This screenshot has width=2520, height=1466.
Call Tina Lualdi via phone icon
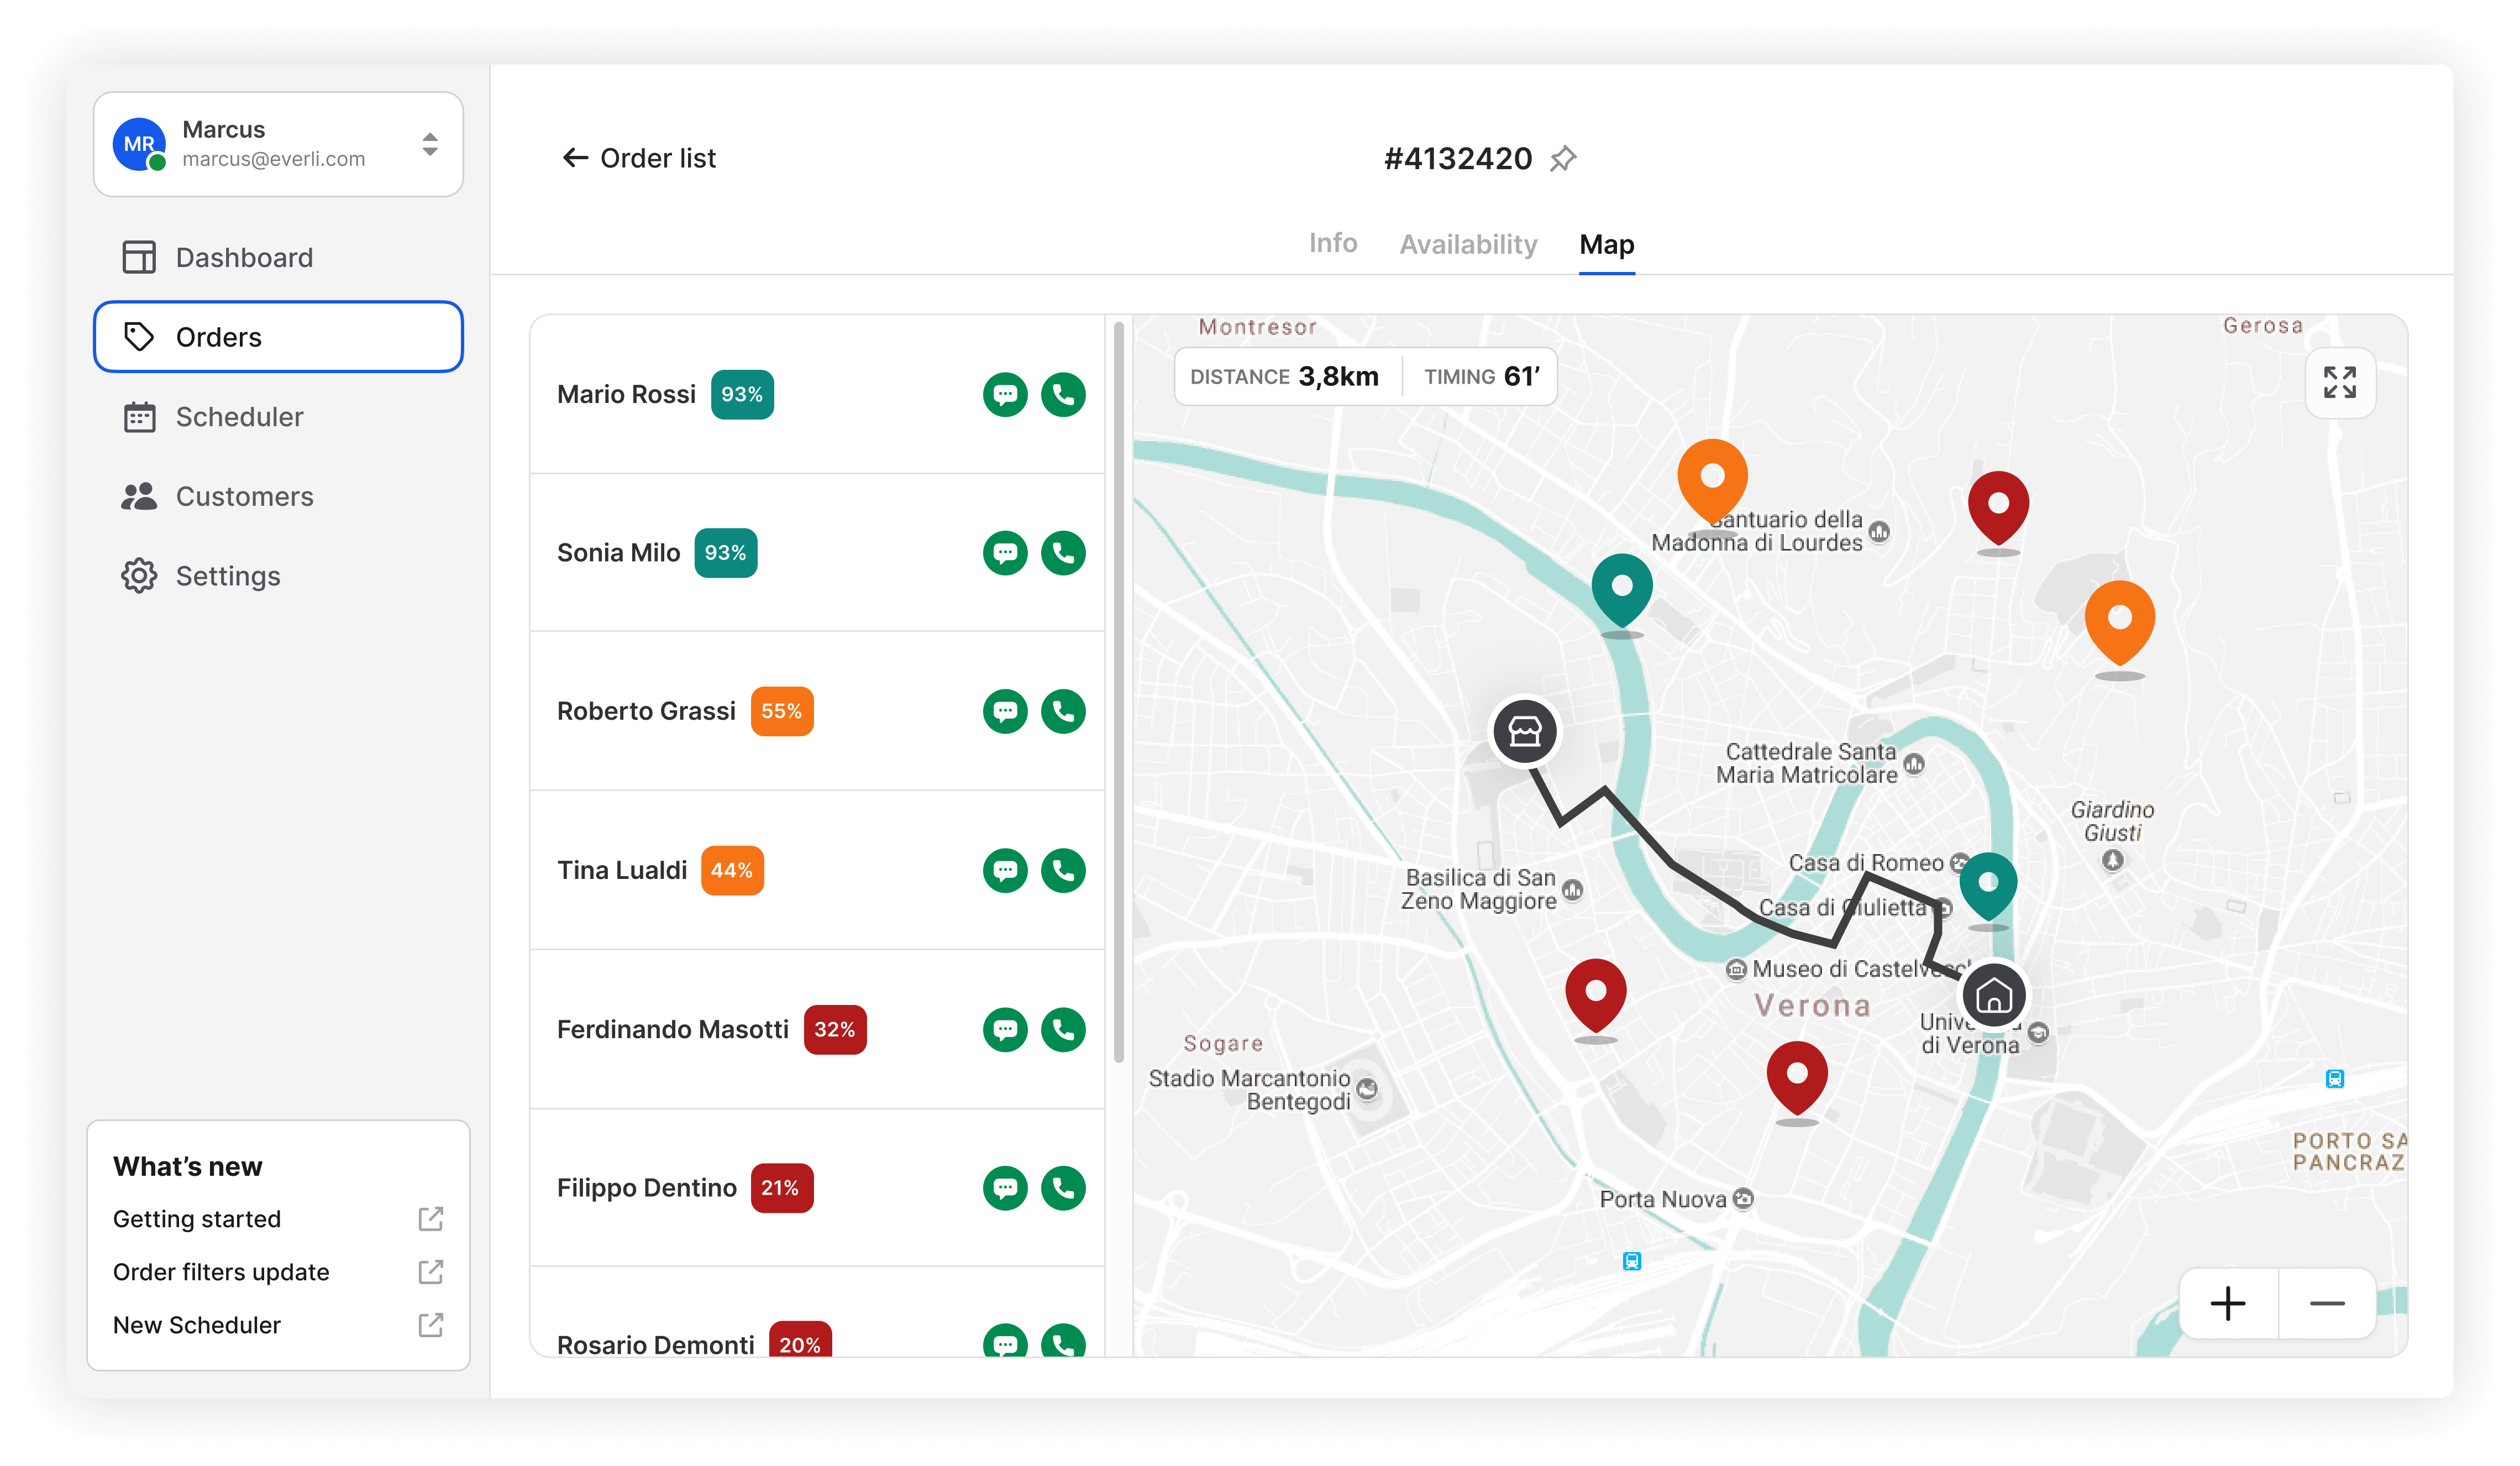tap(1063, 870)
